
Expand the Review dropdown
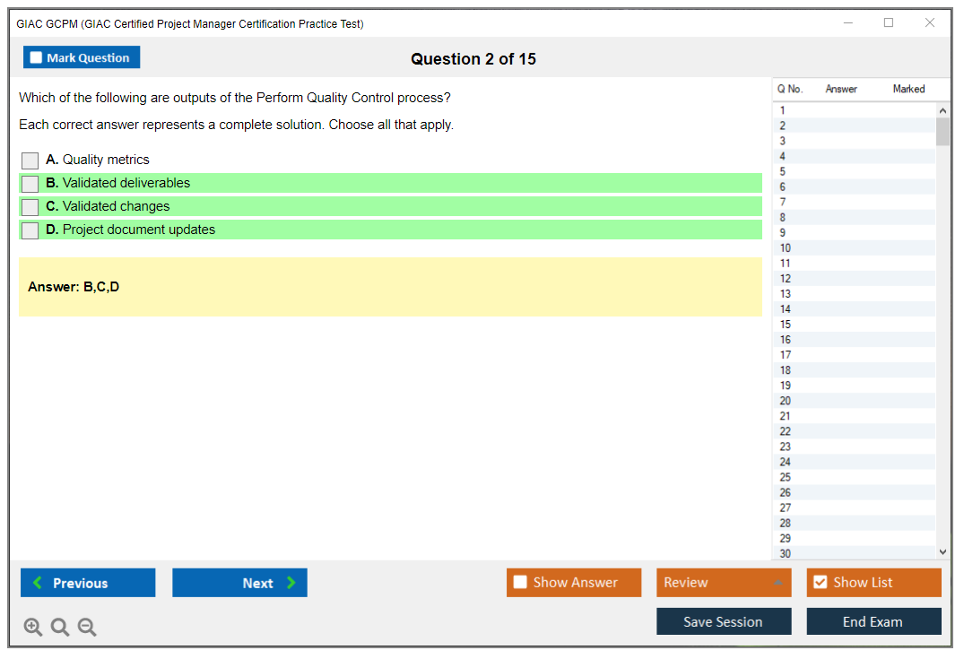point(780,582)
